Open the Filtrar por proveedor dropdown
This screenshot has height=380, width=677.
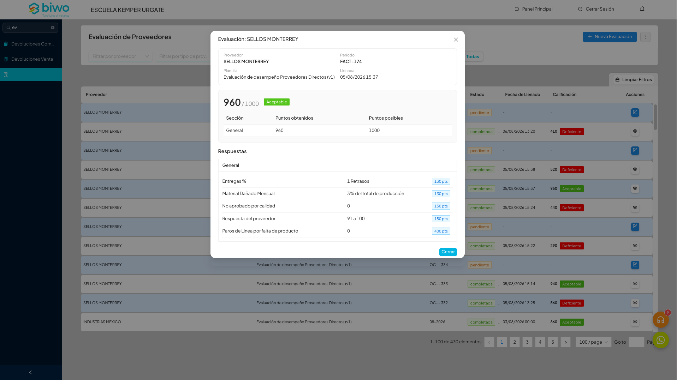[120, 56]
